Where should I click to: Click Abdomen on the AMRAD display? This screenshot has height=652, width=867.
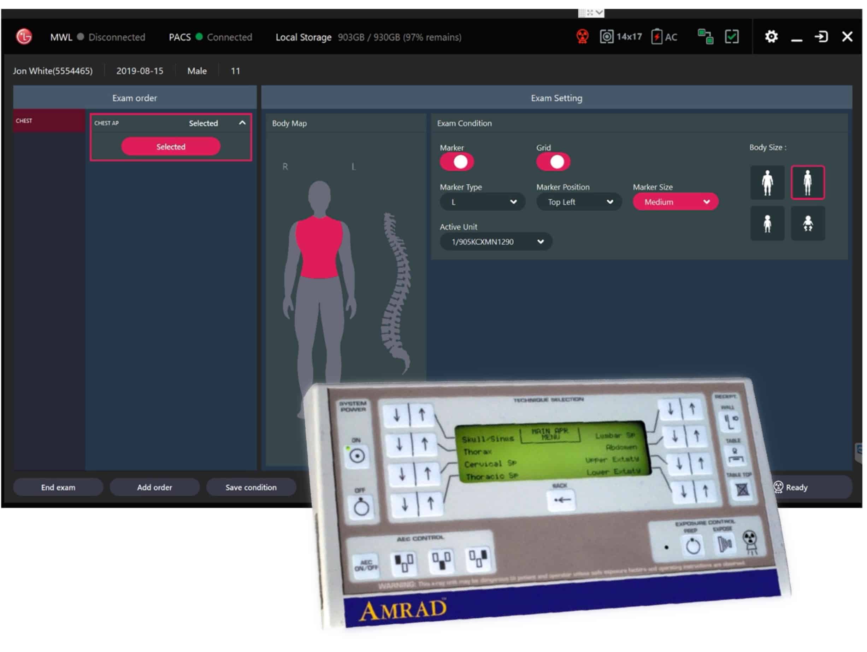pyautogui.click(x=621, y=447)
